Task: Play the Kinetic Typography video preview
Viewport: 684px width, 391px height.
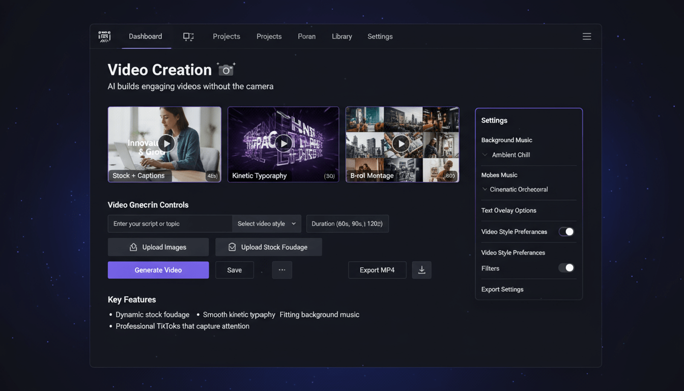Action: (283, 144)
